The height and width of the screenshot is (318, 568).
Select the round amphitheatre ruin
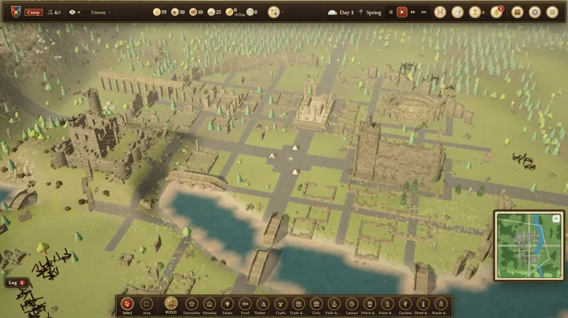point(413,107)
